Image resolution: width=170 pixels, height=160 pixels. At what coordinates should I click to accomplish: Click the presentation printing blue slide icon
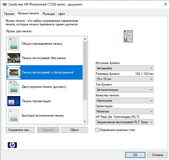pos(14,101)
